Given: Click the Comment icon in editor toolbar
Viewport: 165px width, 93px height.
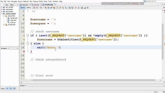Looking at the screenshot, I should (x=82, y=8).
